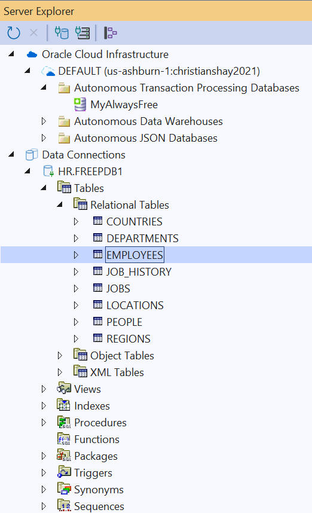Select the Functions node label
The image size is (312, 513).
pos(97,439)
